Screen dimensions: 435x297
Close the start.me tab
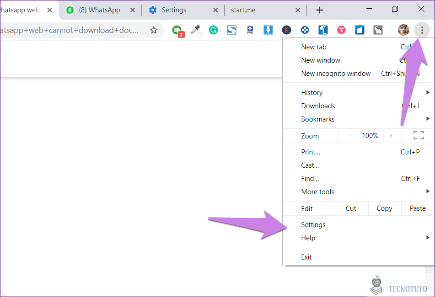(x=298, y=10)
